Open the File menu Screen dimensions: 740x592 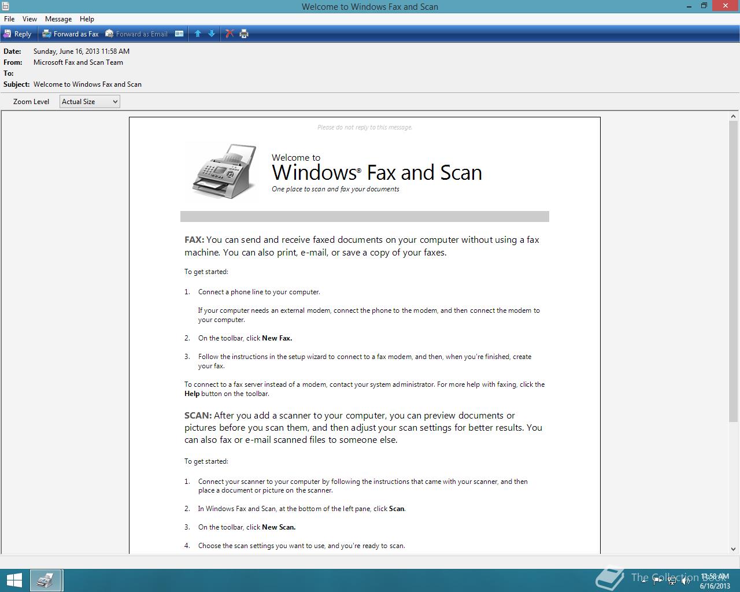click(x=9, y=19)
